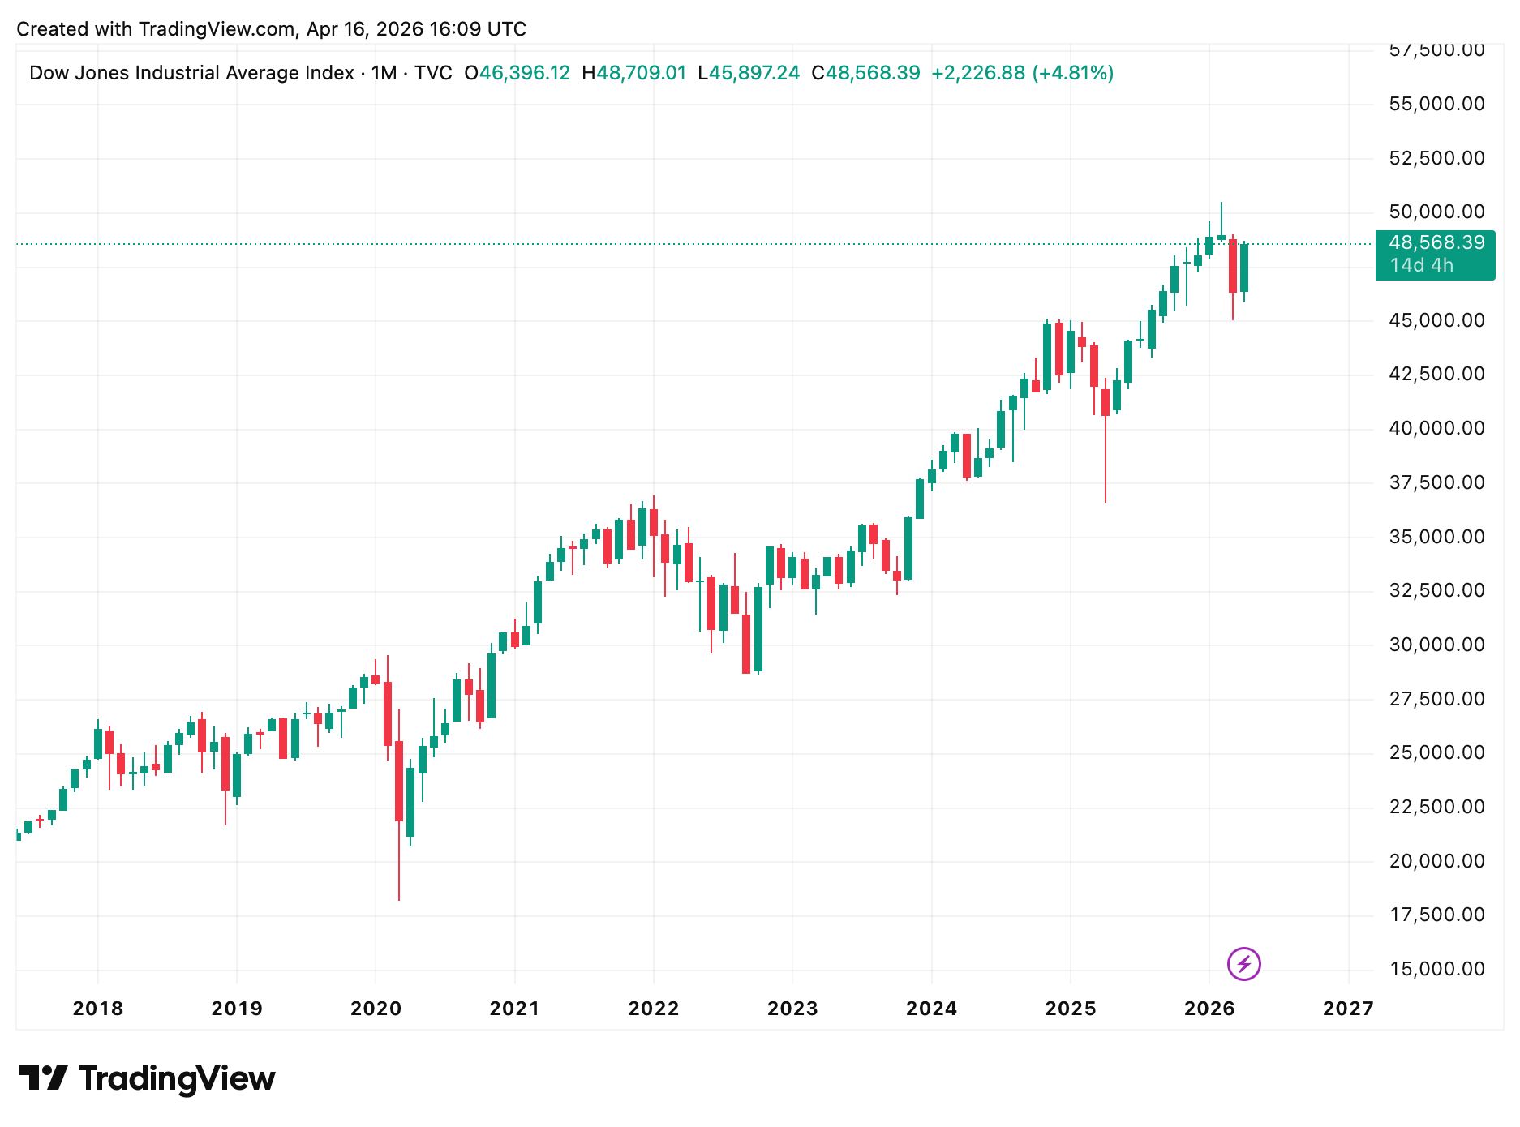The width and height of the screenshot is (1520, 1127).
Task: Click the low value 45,897.24
Action: (754, 73)
